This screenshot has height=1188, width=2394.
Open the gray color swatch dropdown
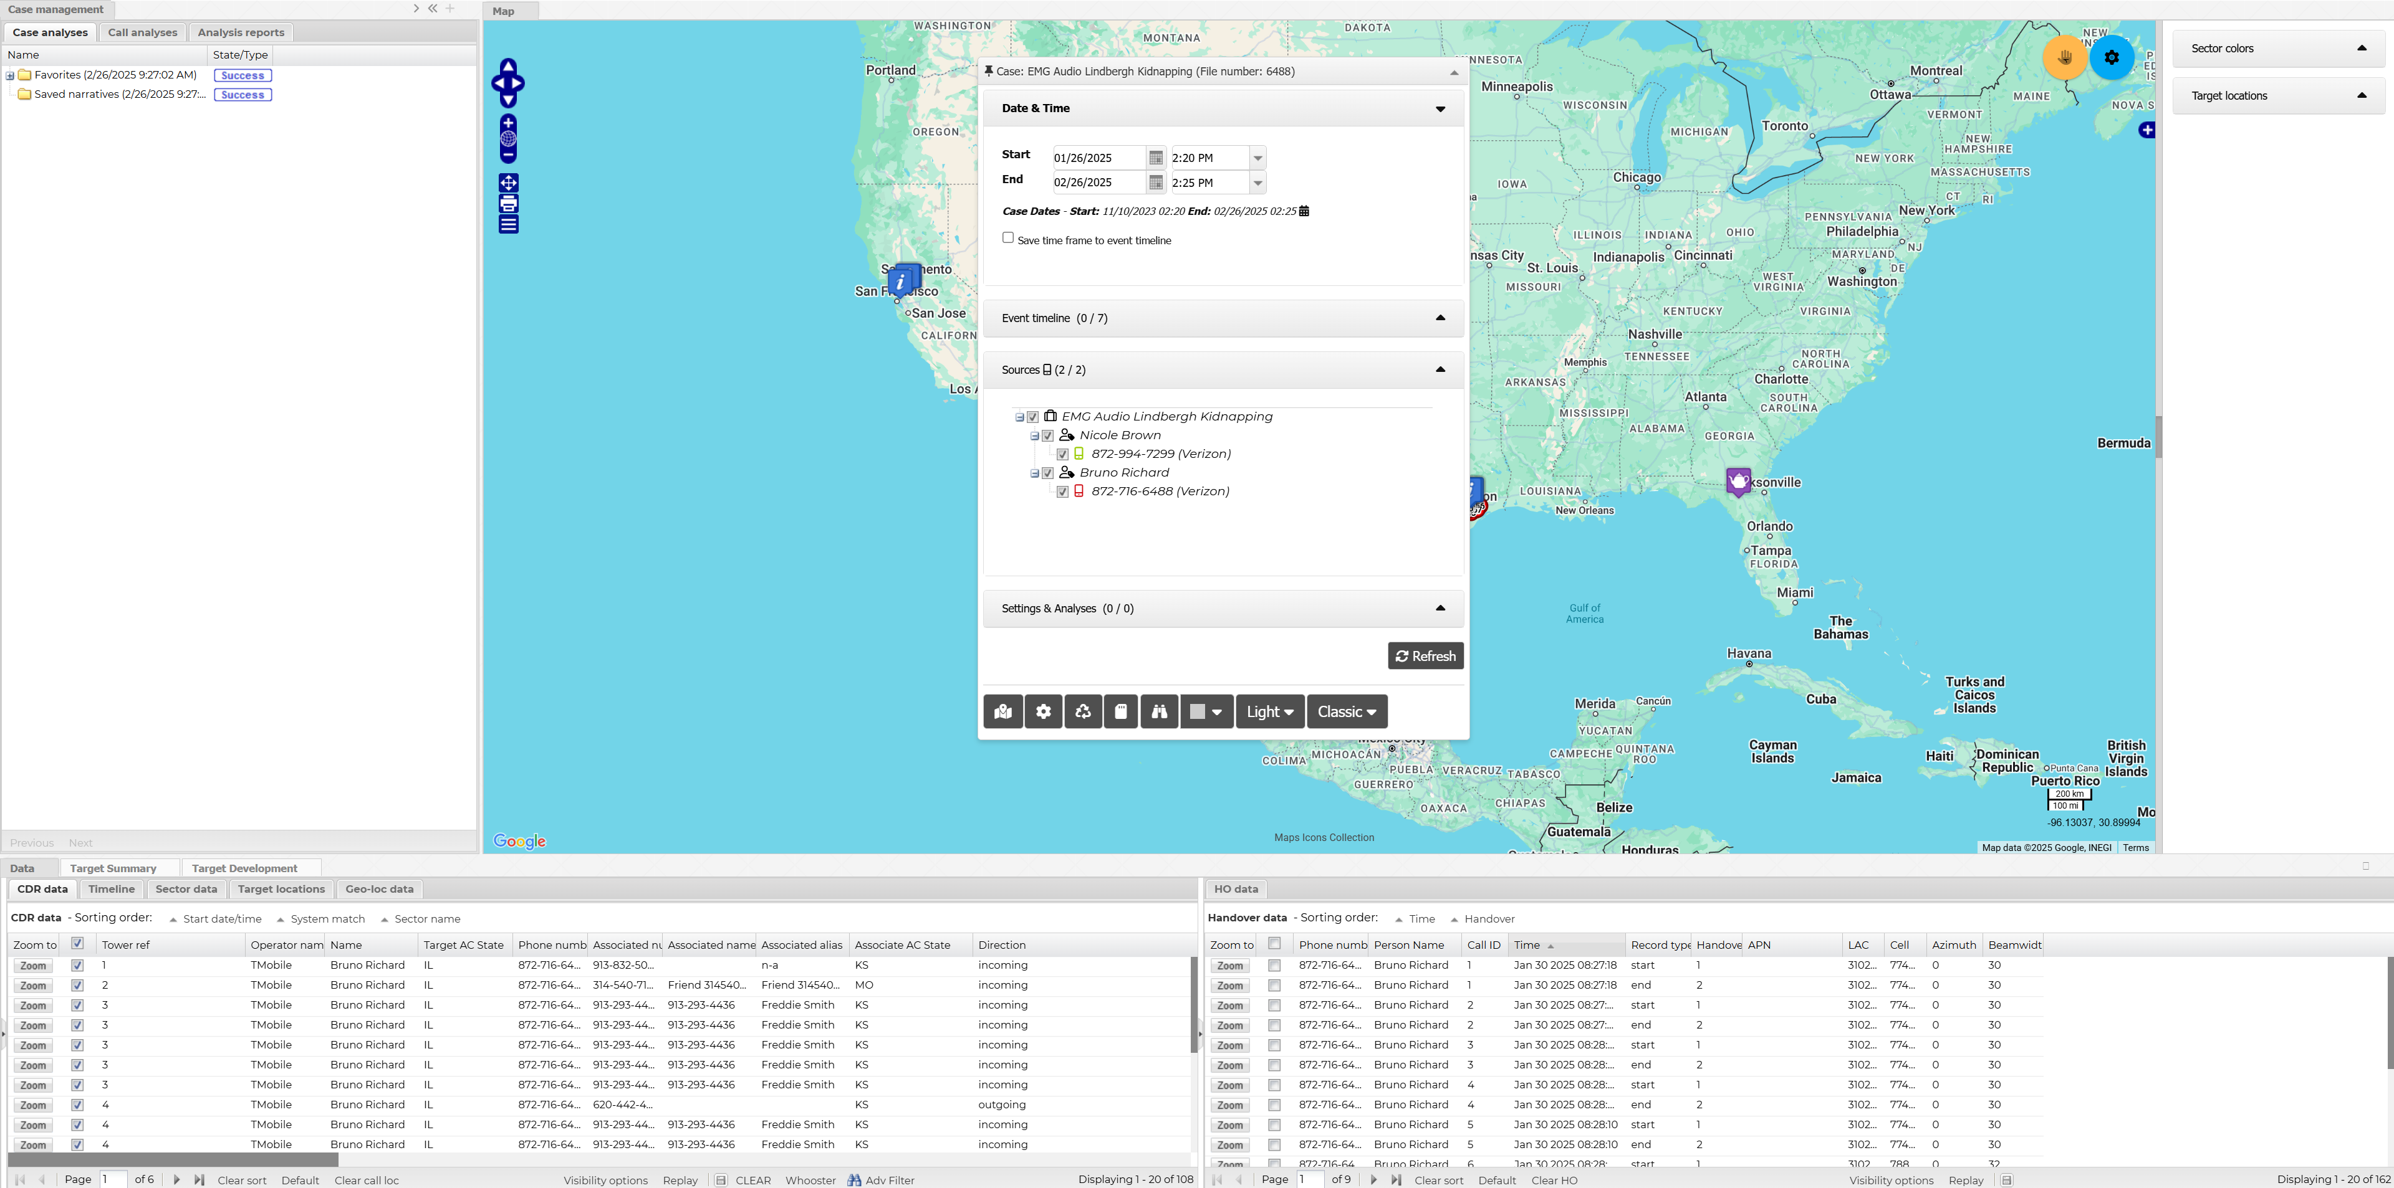(1206, 711)
